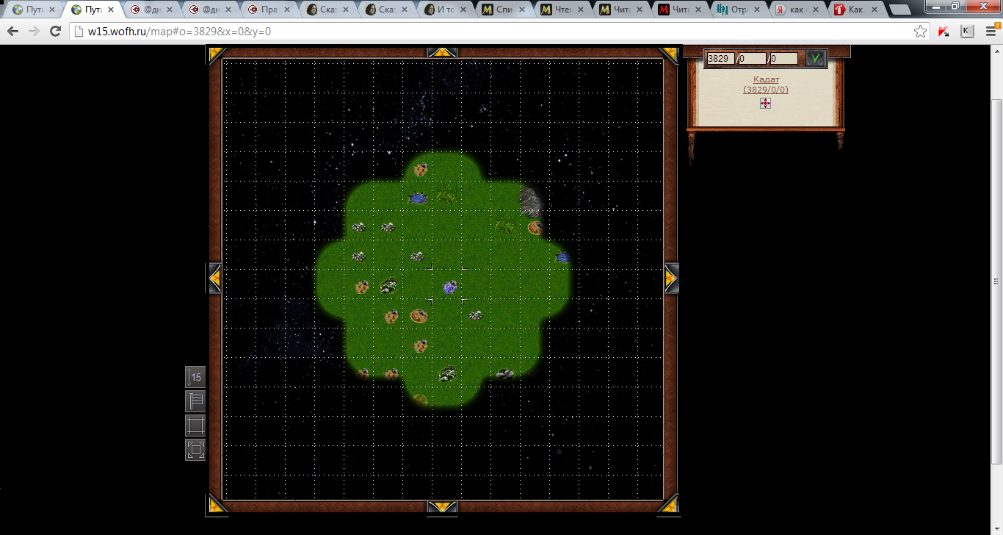Image resolution: width=1003 pixels, height=535 pixels.
Task: Center the map using red crosshair icon
Action: tap(765, 104)
